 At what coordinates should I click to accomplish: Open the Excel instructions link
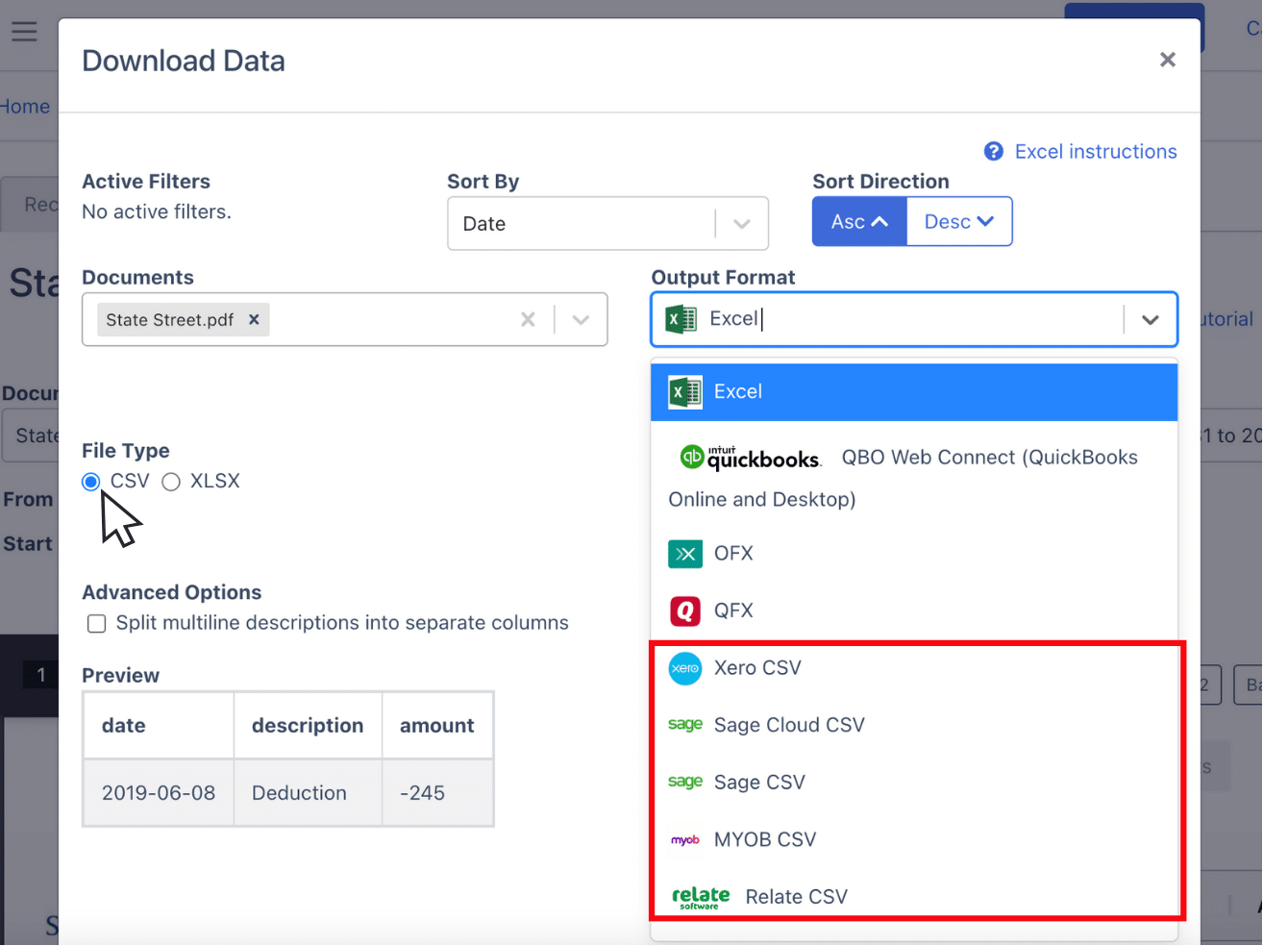pos(1096,152)
